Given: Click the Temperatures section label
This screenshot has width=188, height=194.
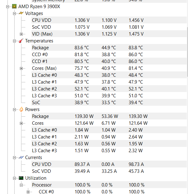Looking at the screenshot, I should pos(39,41).
